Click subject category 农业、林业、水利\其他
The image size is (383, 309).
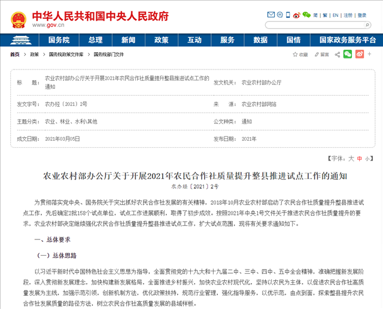(71, 122)
